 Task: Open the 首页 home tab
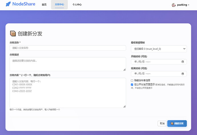tap(44, 5)
